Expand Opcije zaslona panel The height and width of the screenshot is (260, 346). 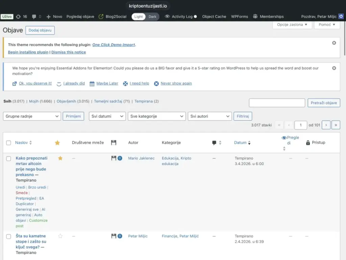coord(292,25)
